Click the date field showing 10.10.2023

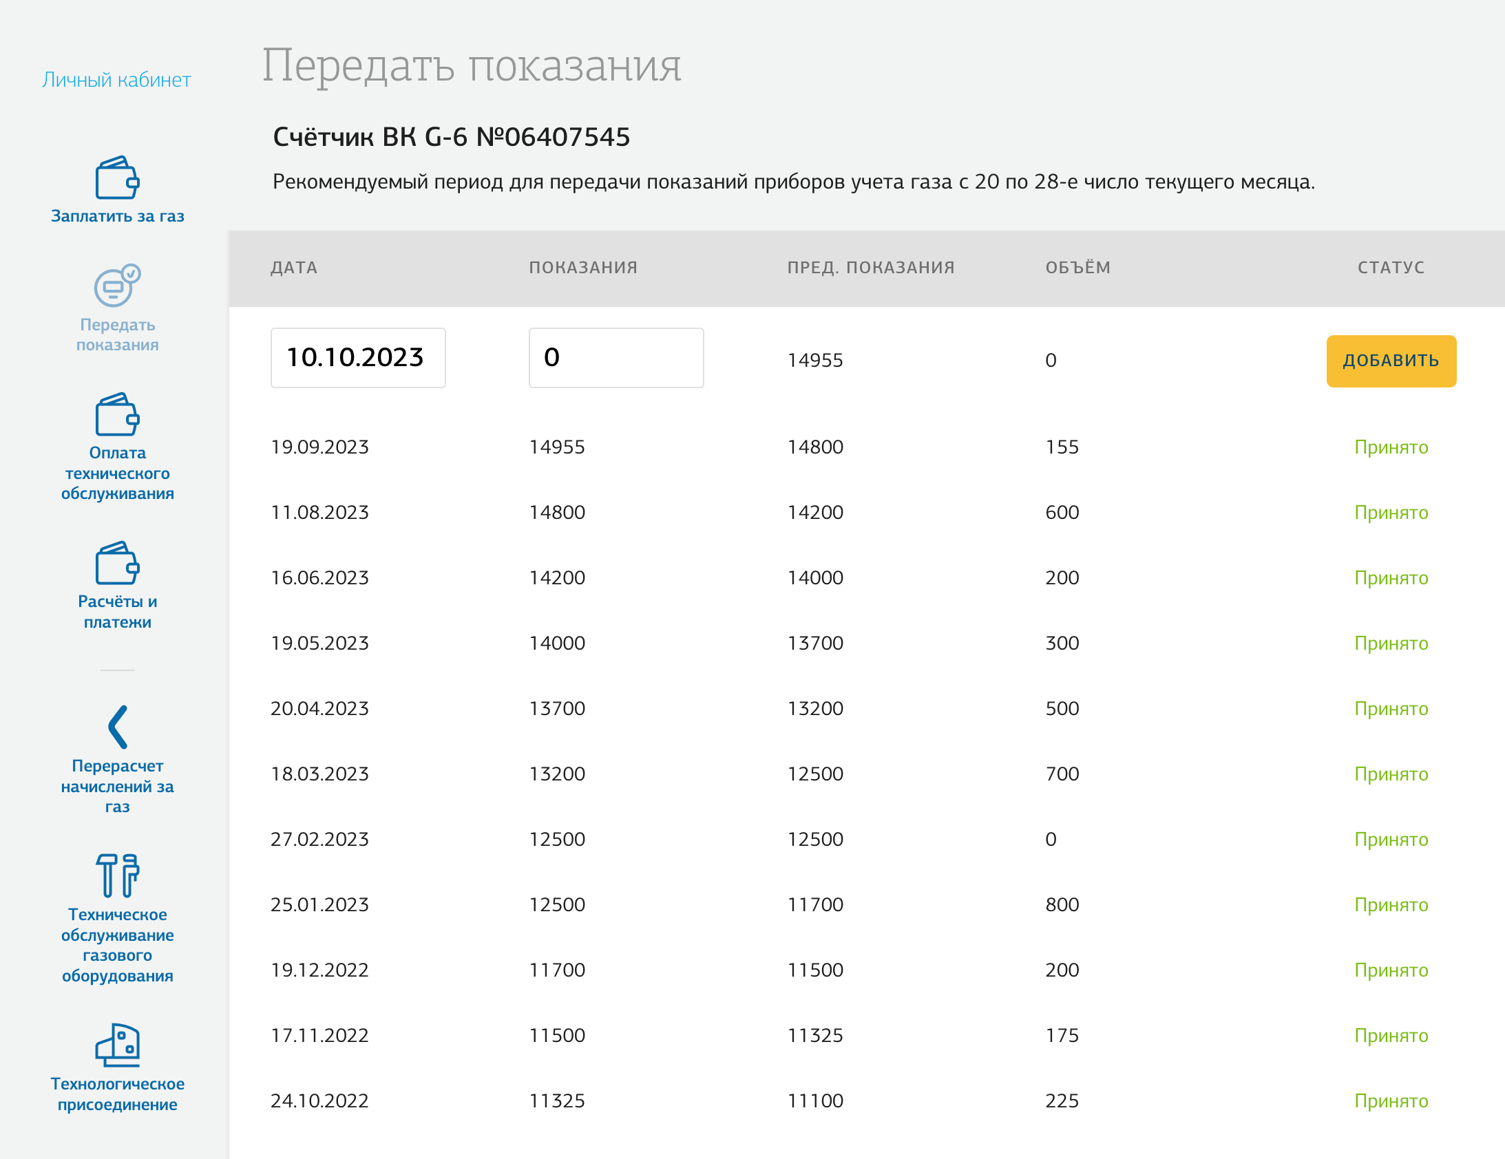click(358, 358)
